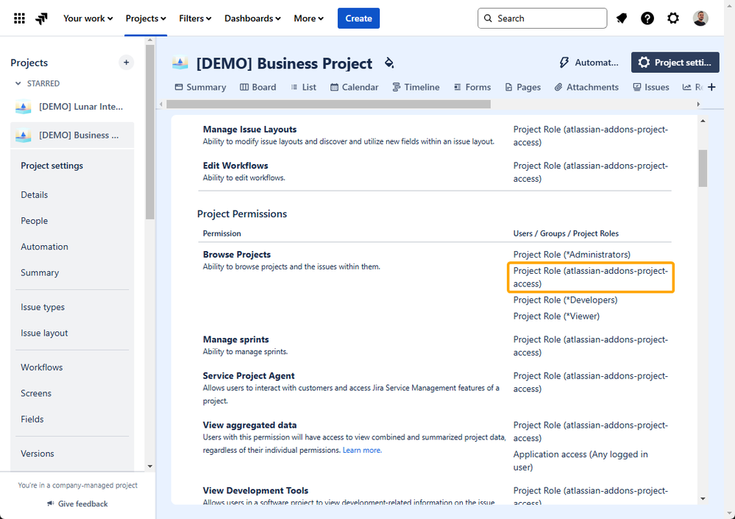Open the Your work dropdown
The width and height of the screenshot is (735, 519).
coord(88,18)
